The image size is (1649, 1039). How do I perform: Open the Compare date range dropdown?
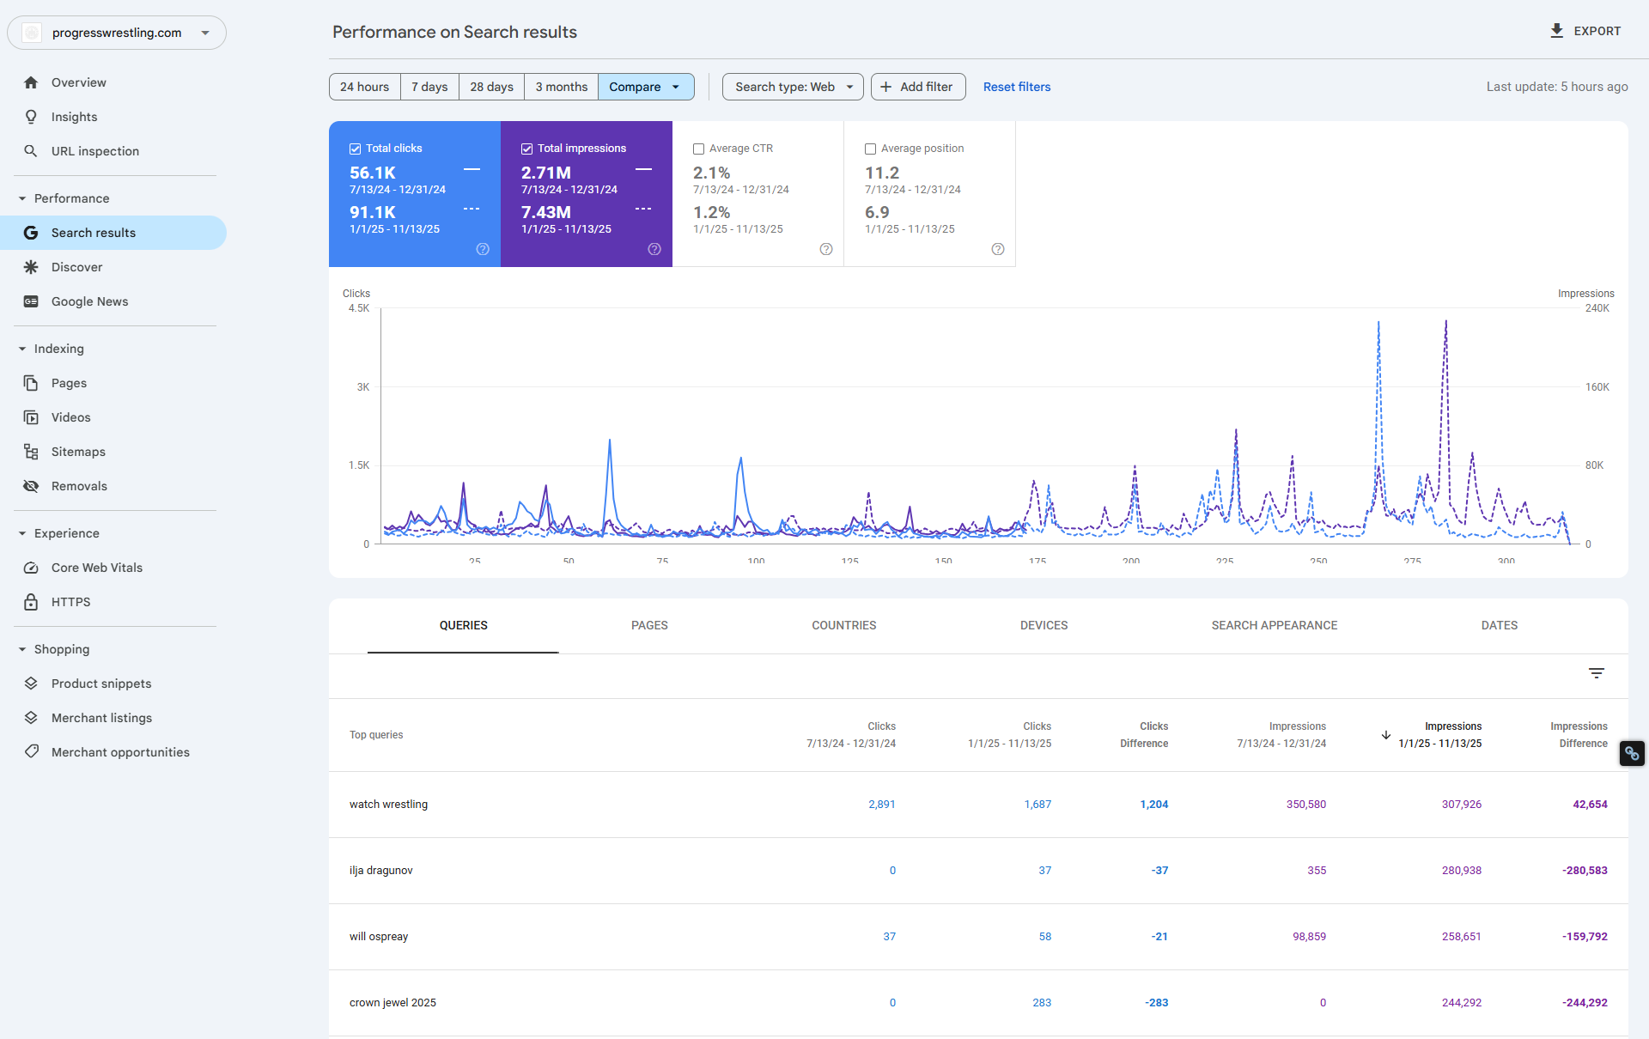(x=646, y=87)
